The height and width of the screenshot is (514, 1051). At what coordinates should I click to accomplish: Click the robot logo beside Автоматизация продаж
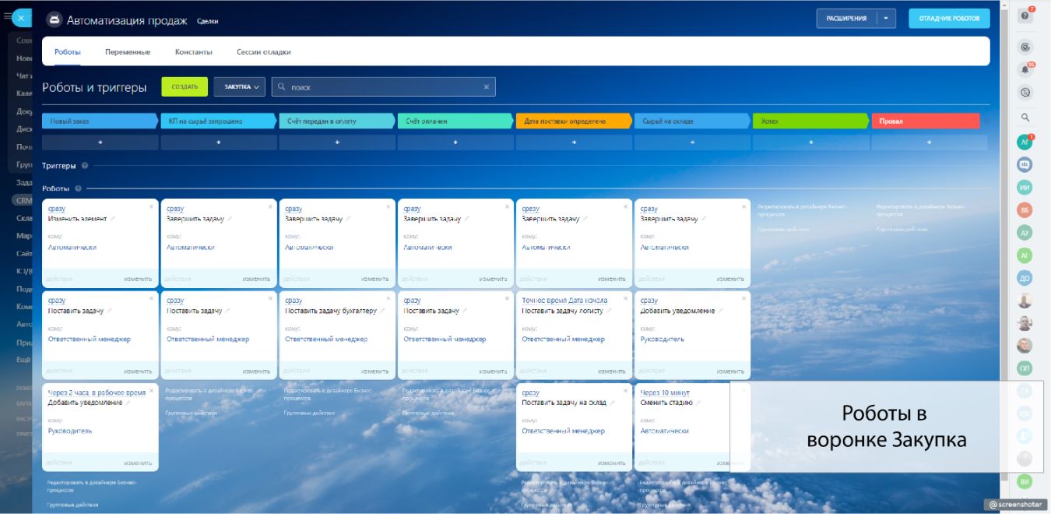[x=54, y=20]
